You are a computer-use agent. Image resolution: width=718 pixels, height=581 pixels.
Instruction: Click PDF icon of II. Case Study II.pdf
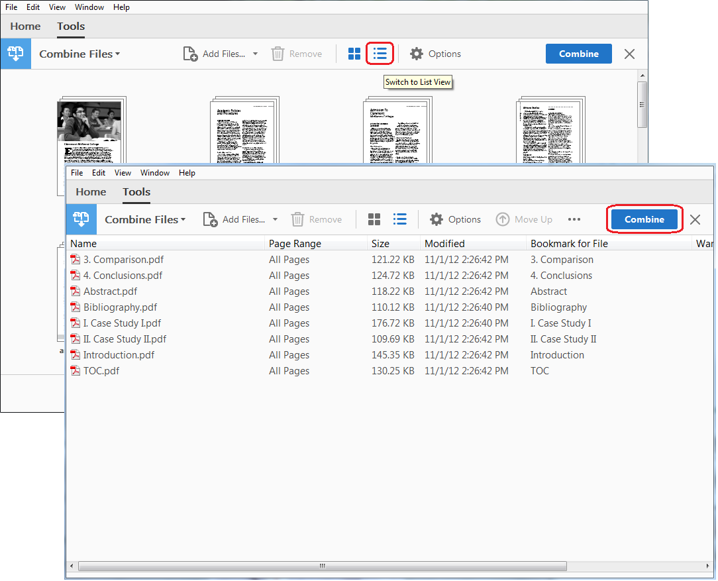pos(75,339)
